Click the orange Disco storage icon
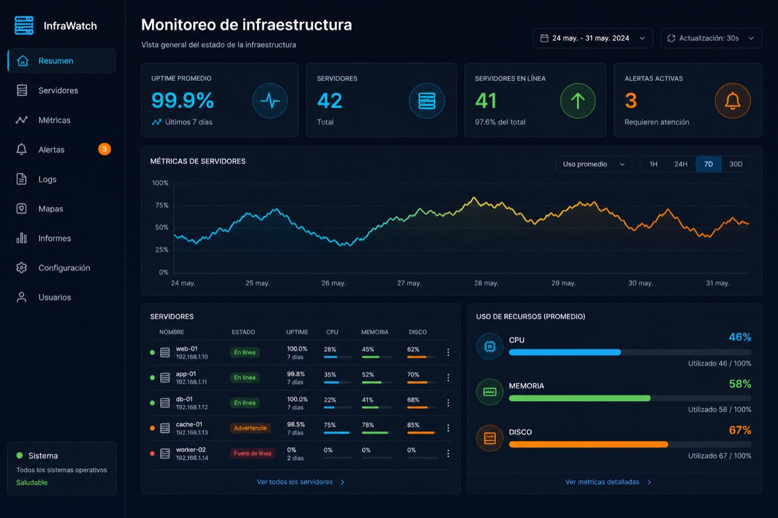The image size is (778, 518). pyautogui.click(x=489, y=438)
